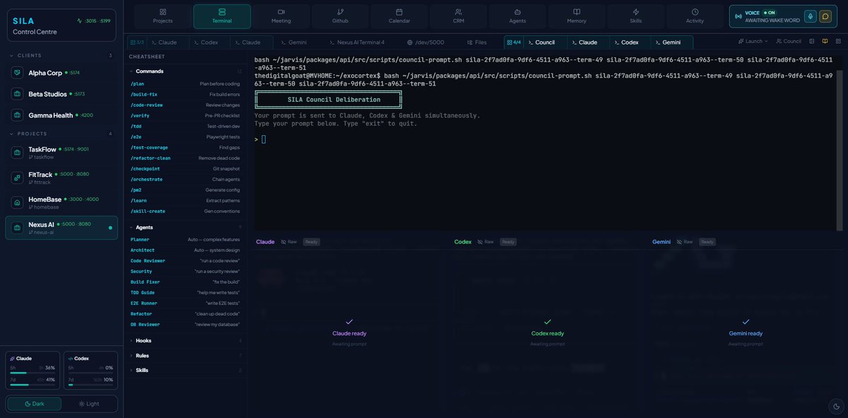
Task: Switch theme to Dark mode
Action: point(34,403)
